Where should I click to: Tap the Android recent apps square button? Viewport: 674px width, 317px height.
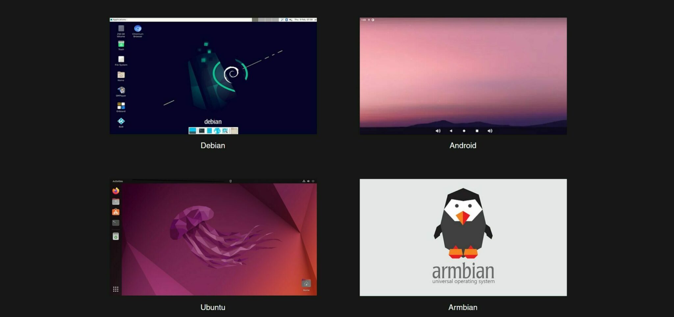pos(477,131)
